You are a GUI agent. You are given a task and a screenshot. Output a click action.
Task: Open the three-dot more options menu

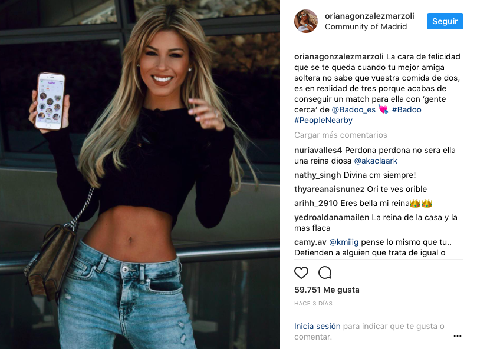click(457, 336)
